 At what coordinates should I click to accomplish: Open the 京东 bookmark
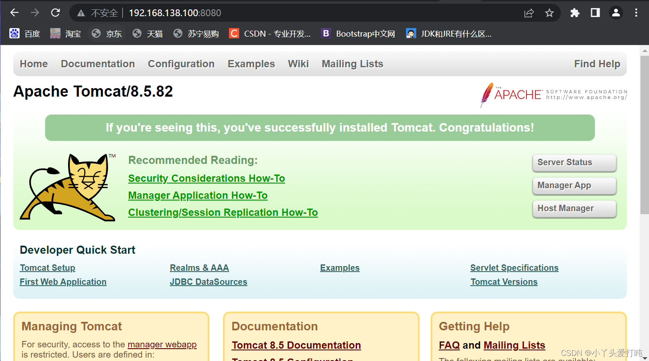107,34
